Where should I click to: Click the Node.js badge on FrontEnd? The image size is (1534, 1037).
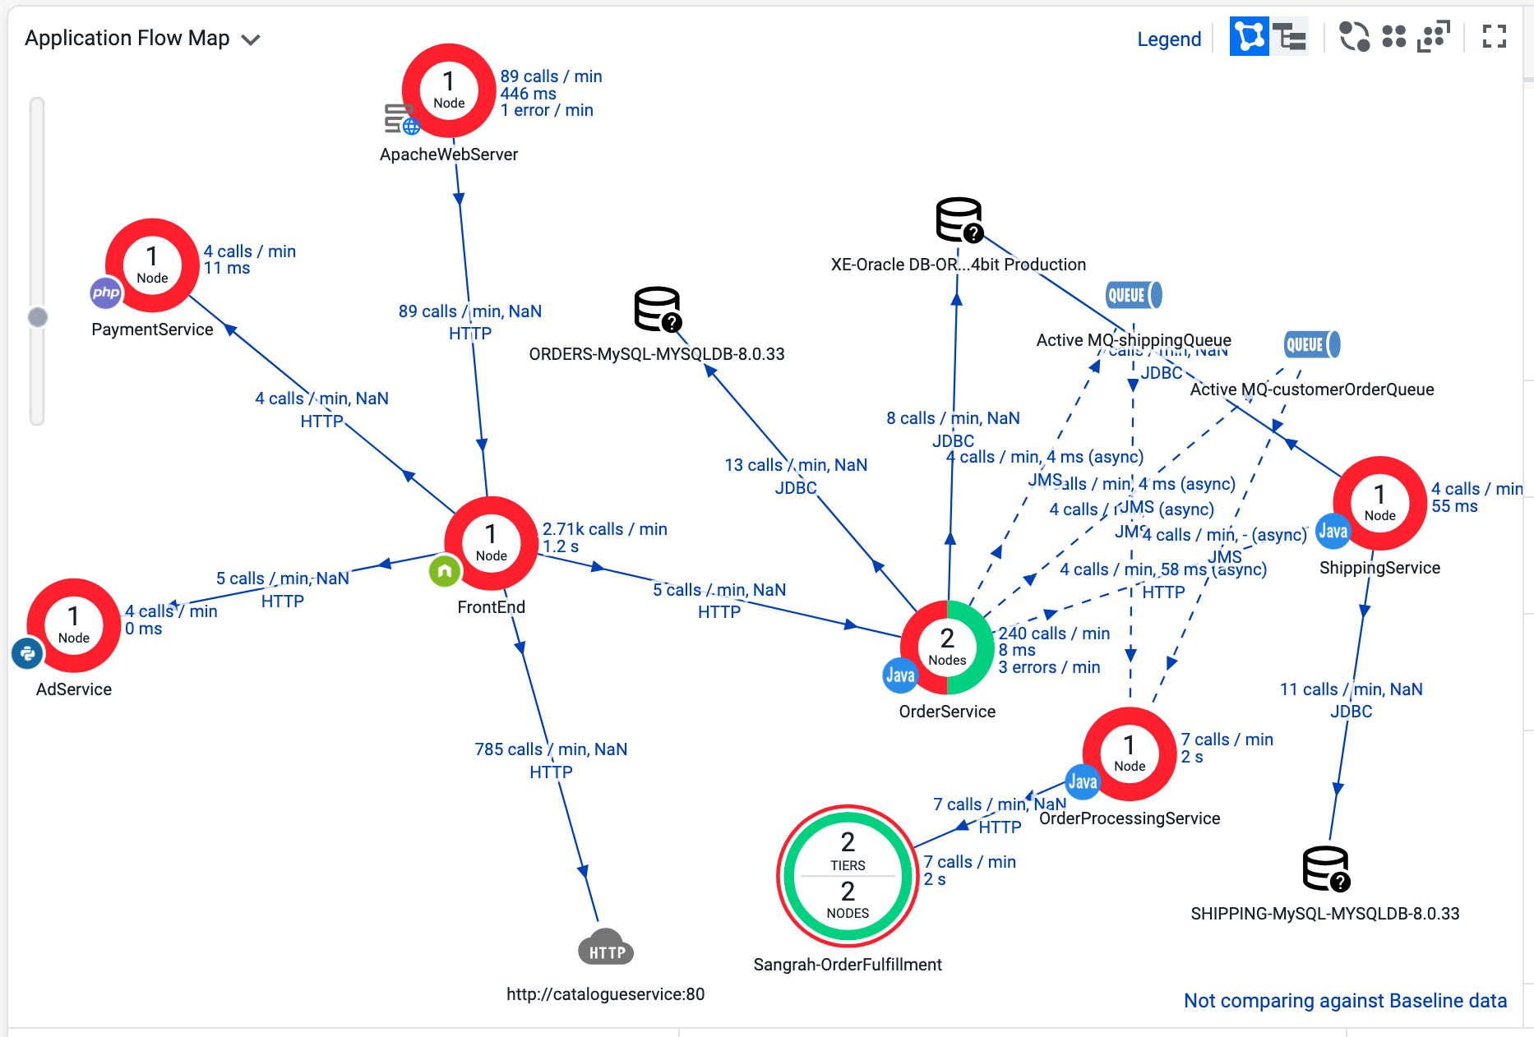point(445,570)
